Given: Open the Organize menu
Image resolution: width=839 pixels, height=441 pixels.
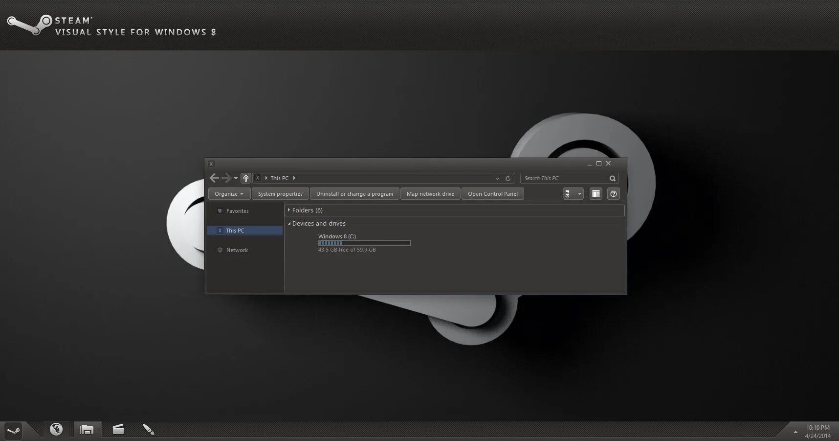Looking at the screenshot, I should [229, 194].
